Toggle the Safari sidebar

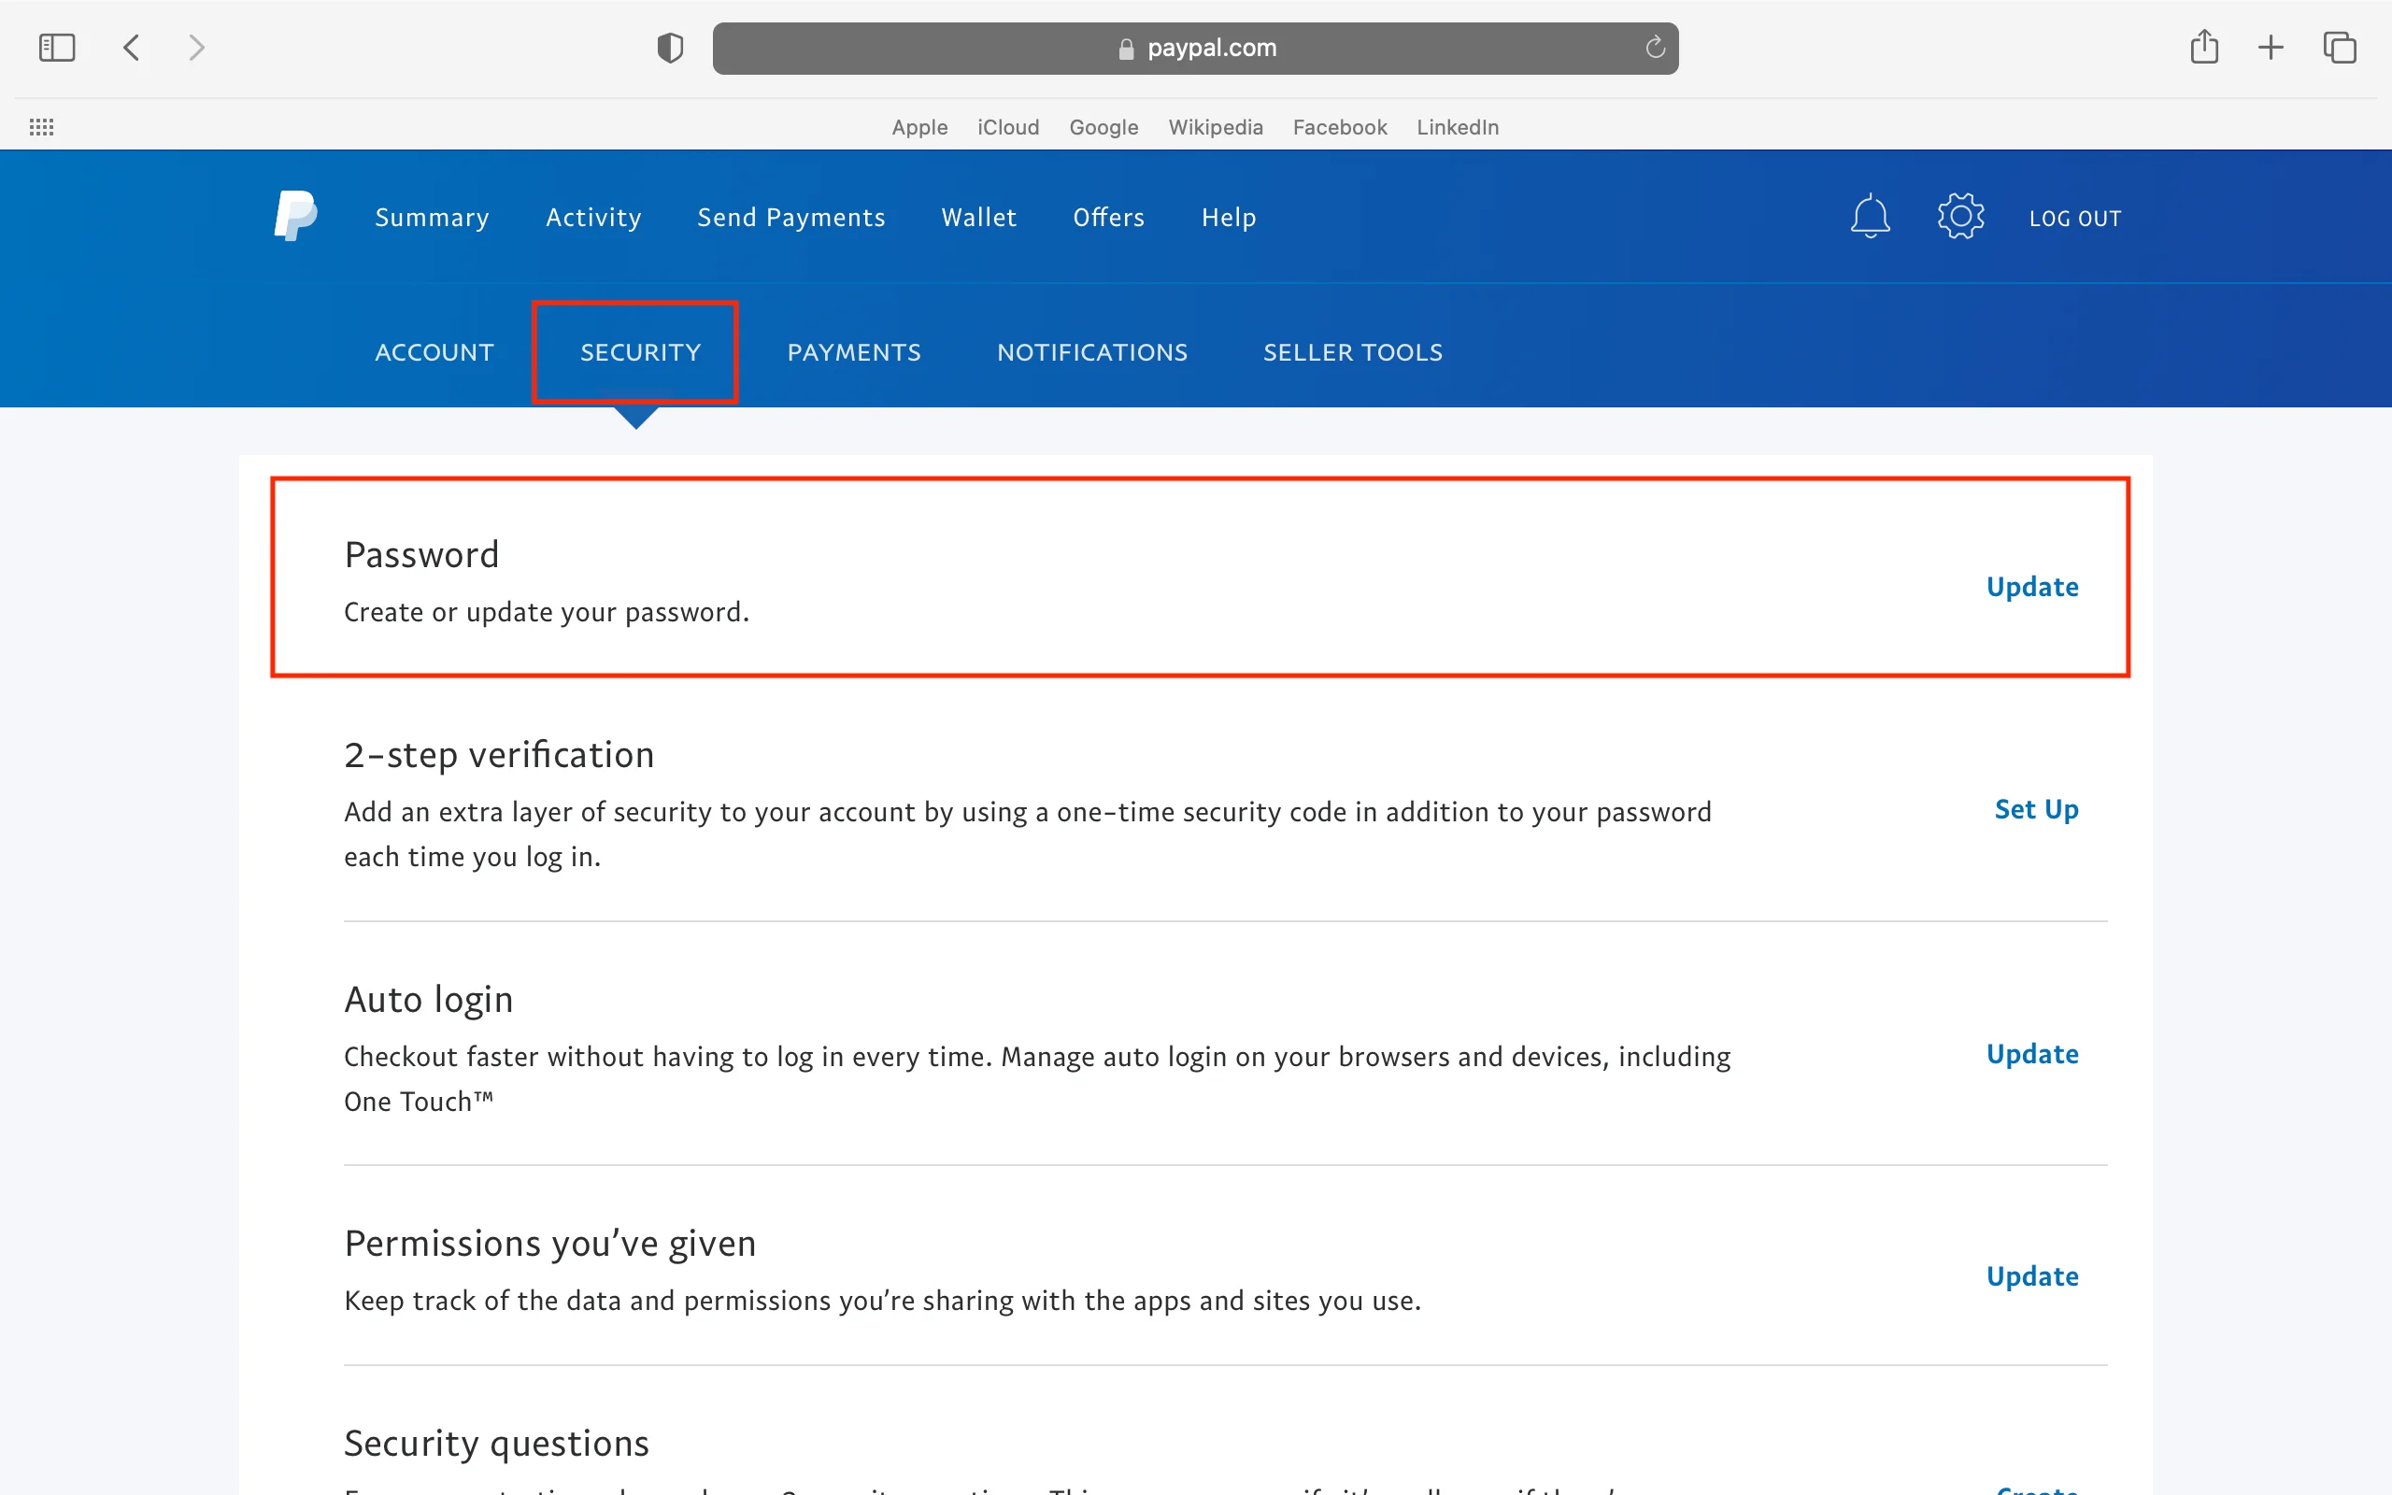point(56,48)
